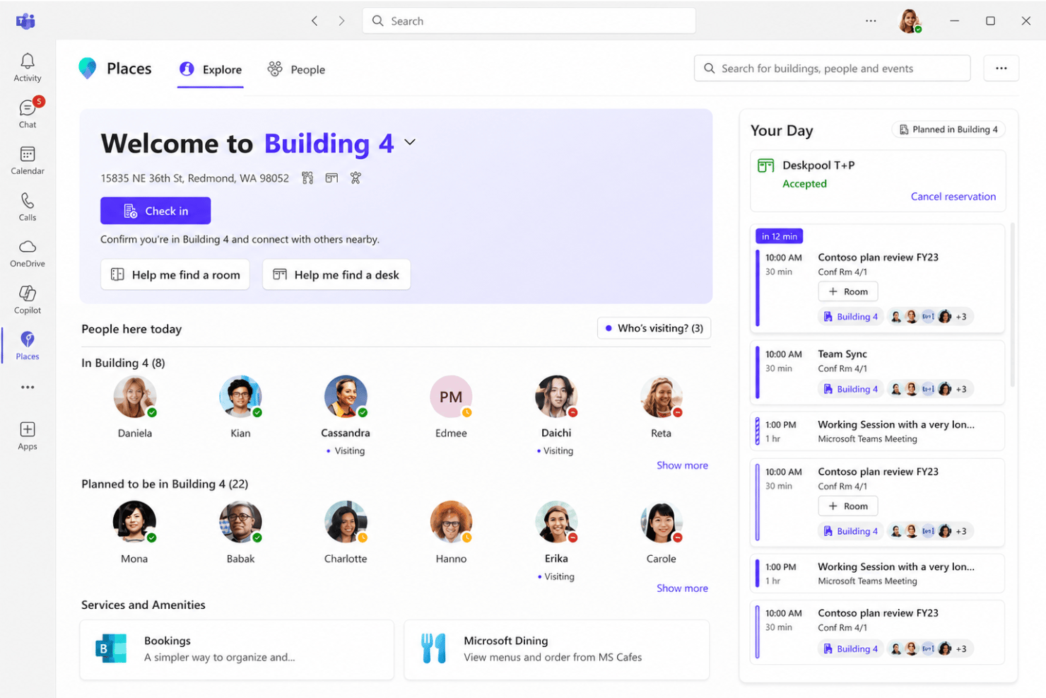The image size is (1046, 698).
Task: Open Edmee's PM initials avatar
Action: [451, 397]
